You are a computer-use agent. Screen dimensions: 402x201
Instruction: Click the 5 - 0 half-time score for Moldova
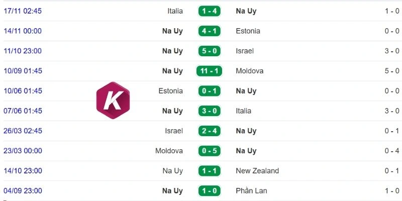tap(392, 71)
